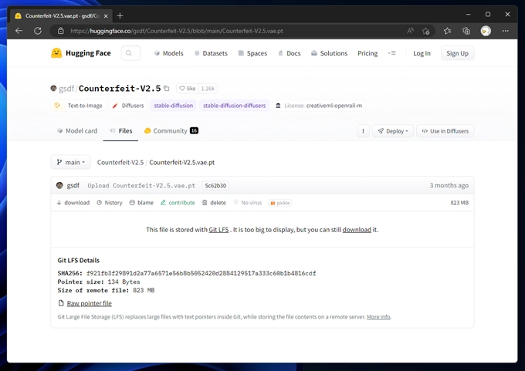The height and width of the screenshot is (371, 525).
Task: Toggle Read Aloud icon in address bar
Action: (410, 31)
